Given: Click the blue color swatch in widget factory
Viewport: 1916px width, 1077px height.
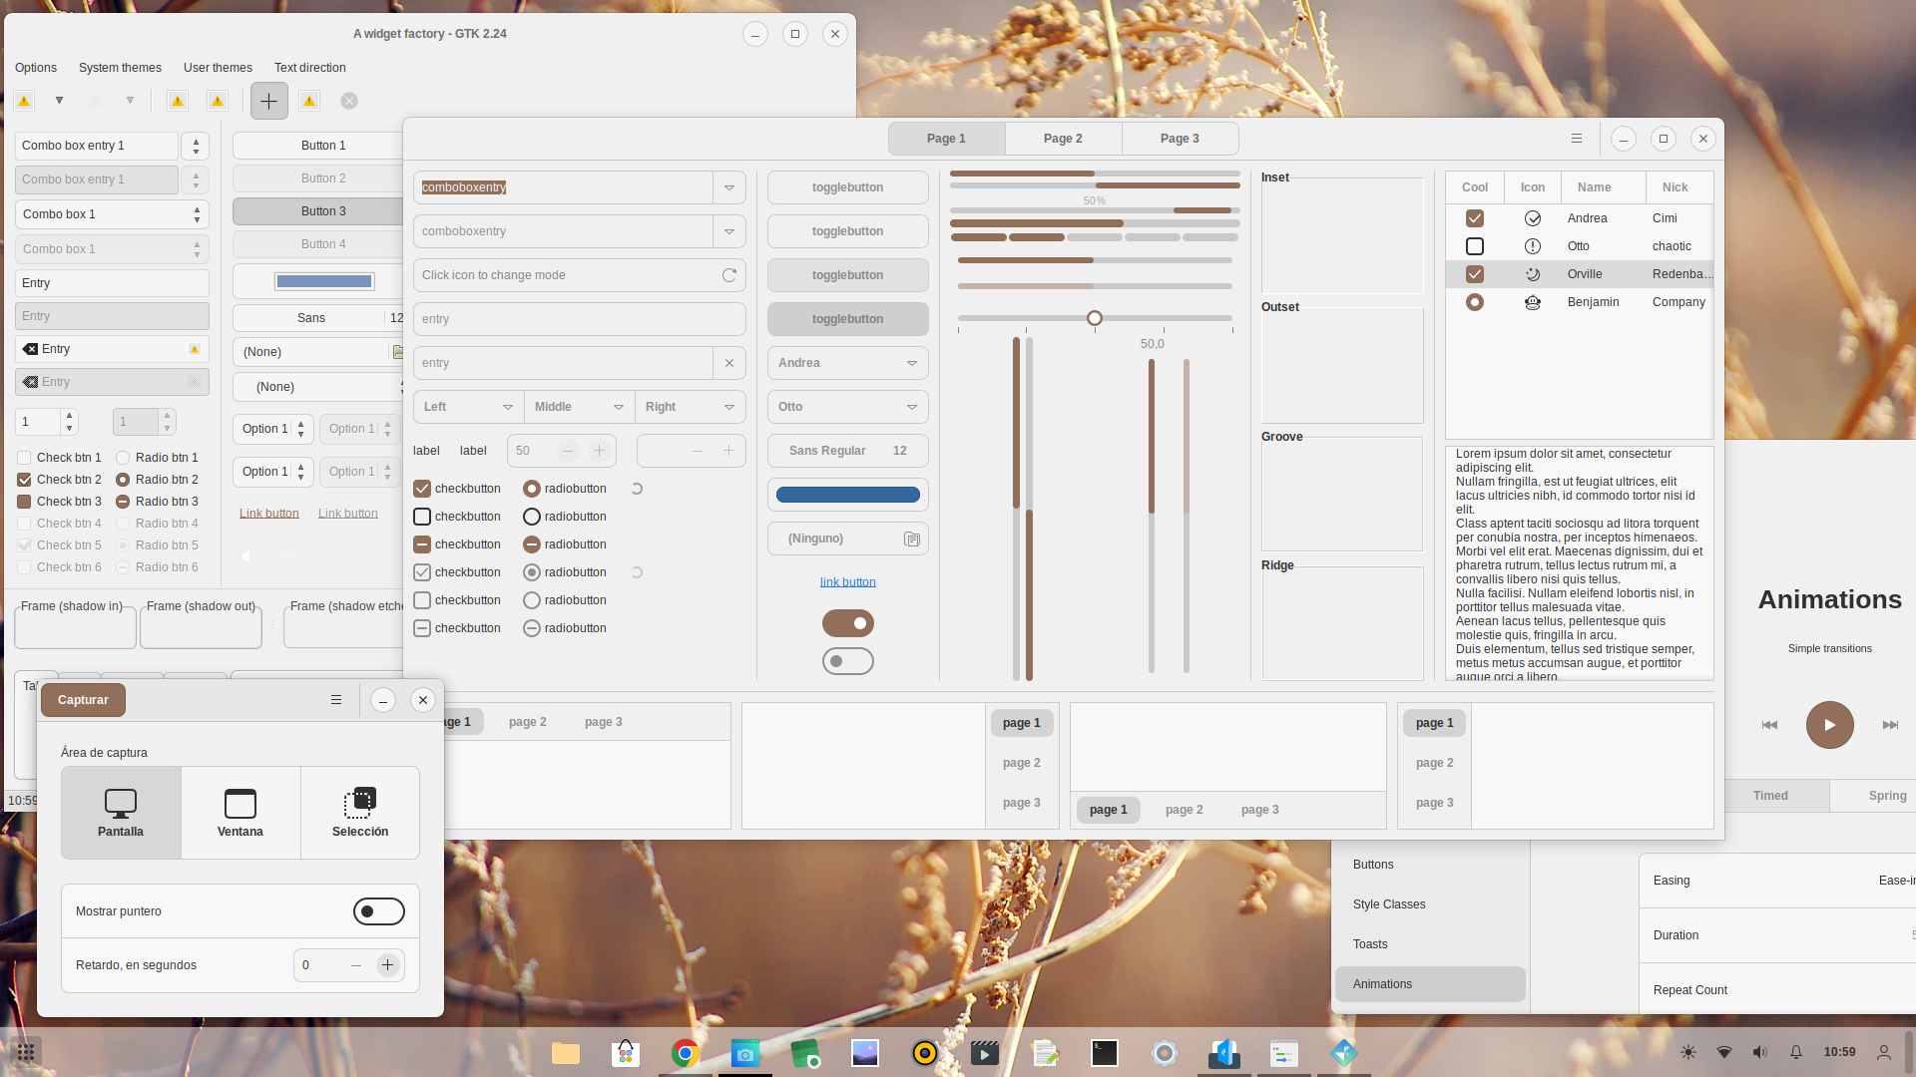Looking at the screenshot, I should pos(324,281).
